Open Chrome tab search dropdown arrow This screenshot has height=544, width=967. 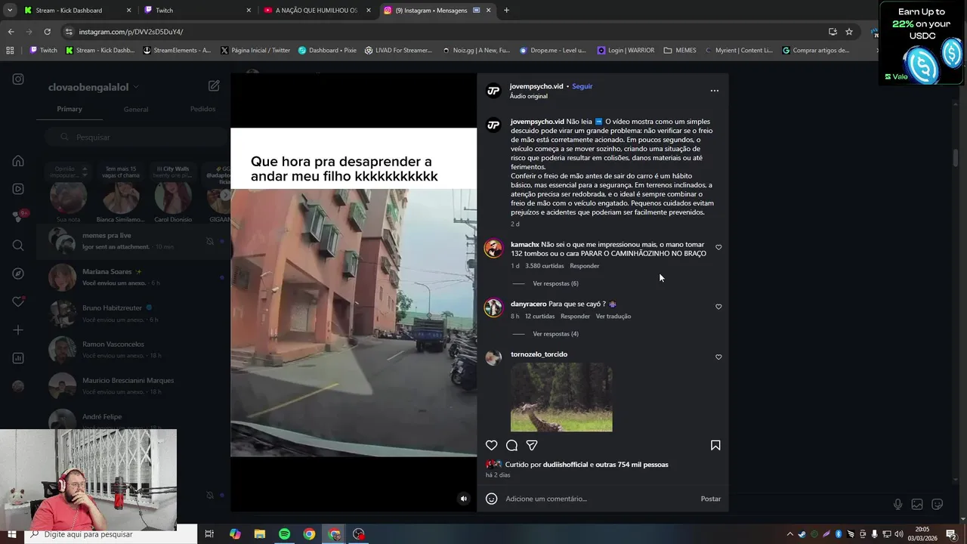point(10,11)
